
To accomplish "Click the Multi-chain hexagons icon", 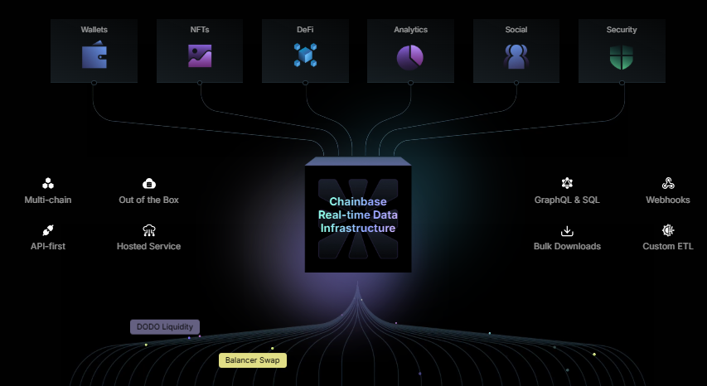I will coord(48,183).
